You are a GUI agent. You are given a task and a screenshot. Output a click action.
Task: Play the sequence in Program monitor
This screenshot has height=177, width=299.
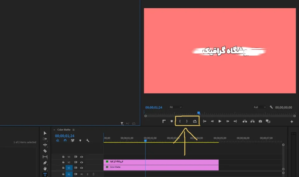tap(220, 121)
